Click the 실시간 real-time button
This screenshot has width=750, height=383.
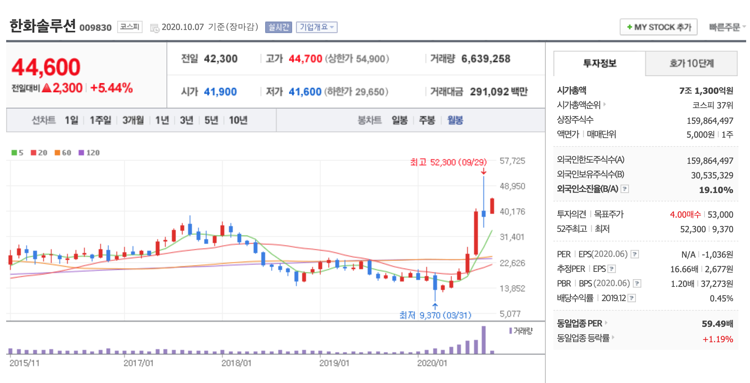coord(279,27)
